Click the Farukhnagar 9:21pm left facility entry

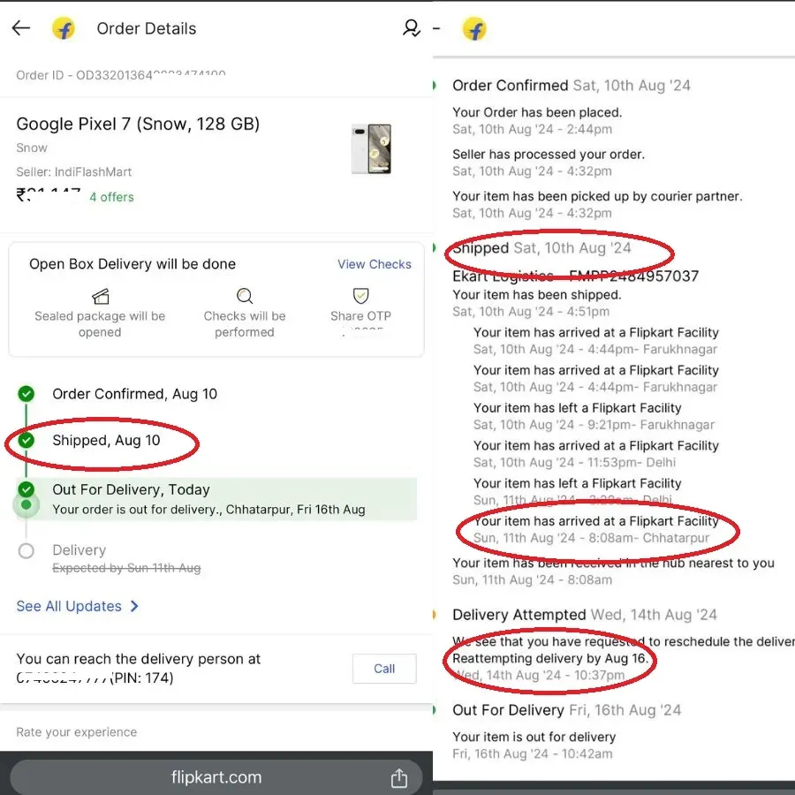(594, 416)
